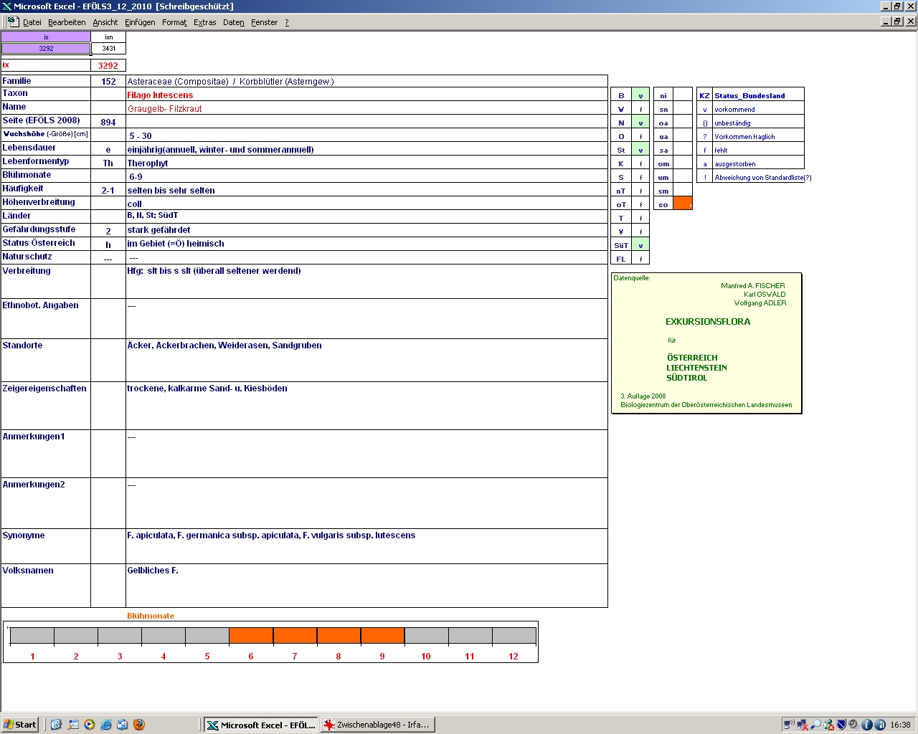This screenshot has width=918, height=734.
Task: Launch Firefox from quick launch
Action: [x=139, y=725]
